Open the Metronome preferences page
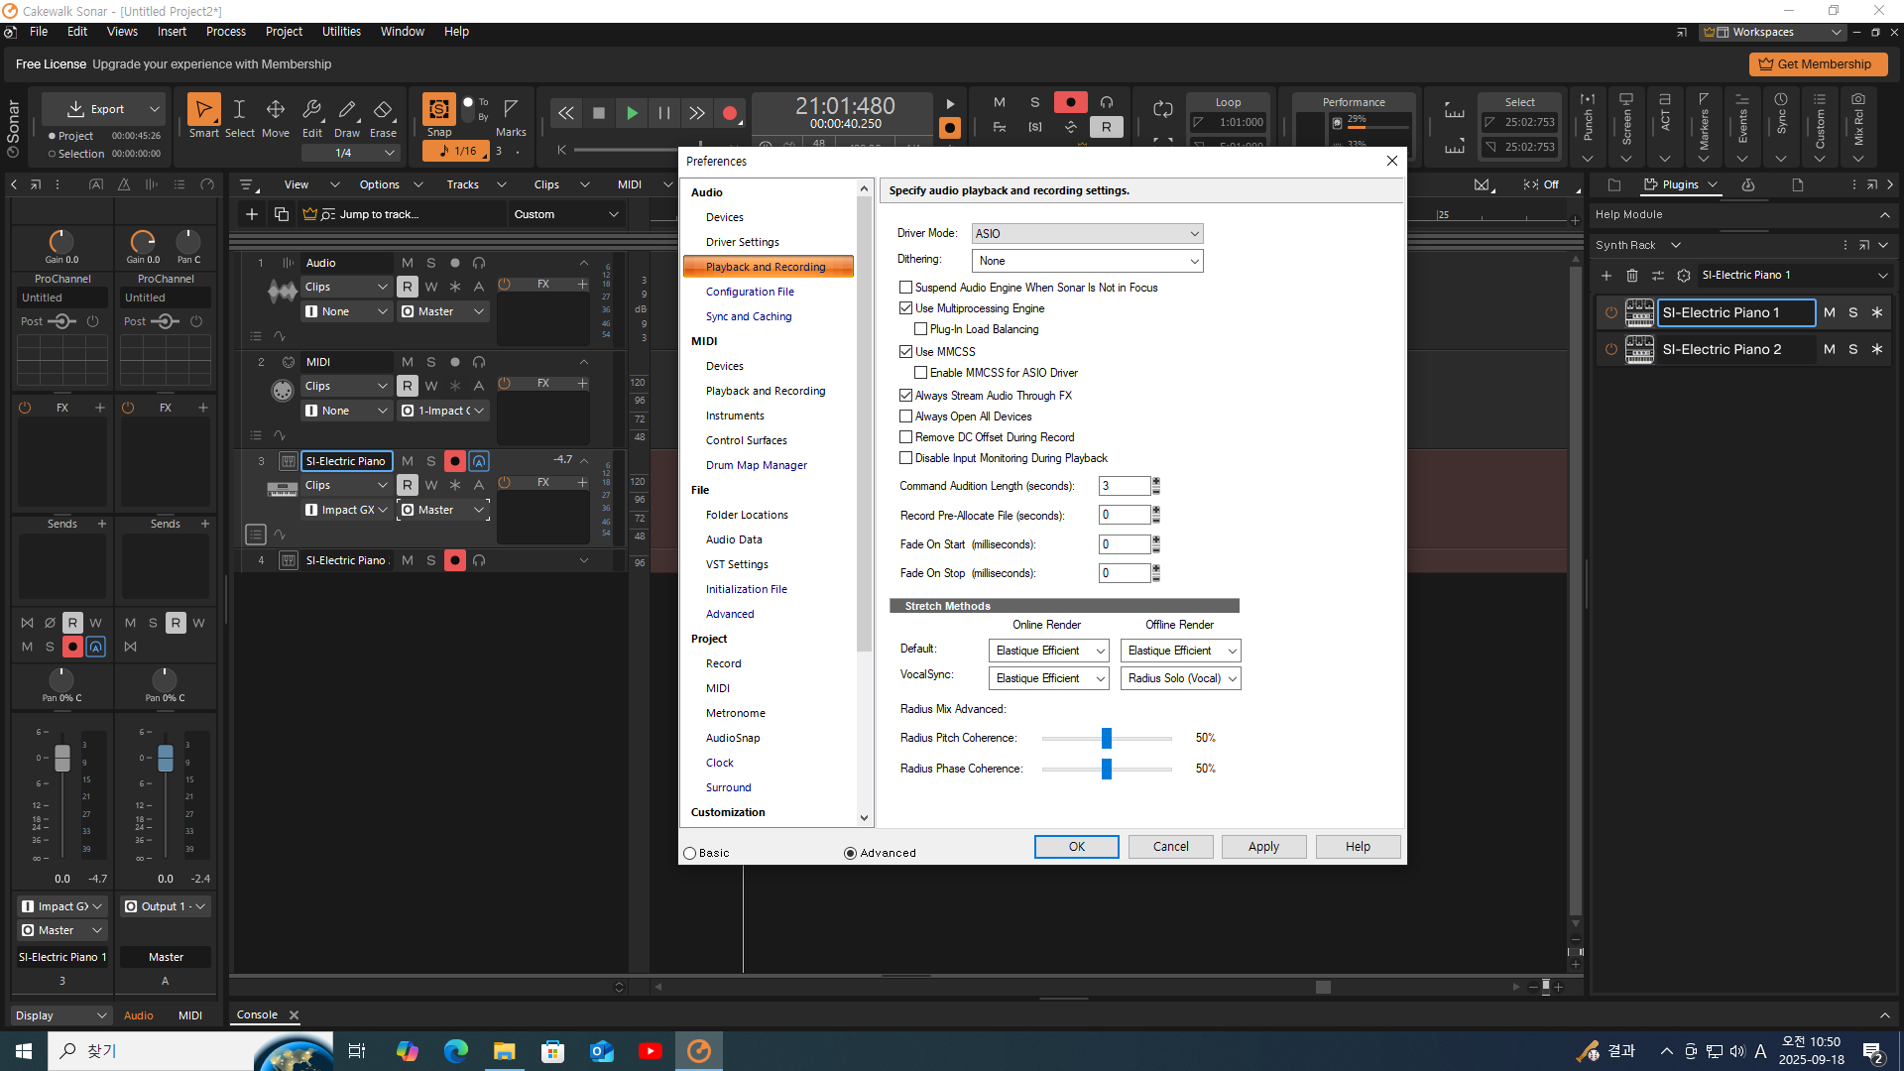Image resolution: width=1904 pixels, height=1071 pixels. point(735,713)
